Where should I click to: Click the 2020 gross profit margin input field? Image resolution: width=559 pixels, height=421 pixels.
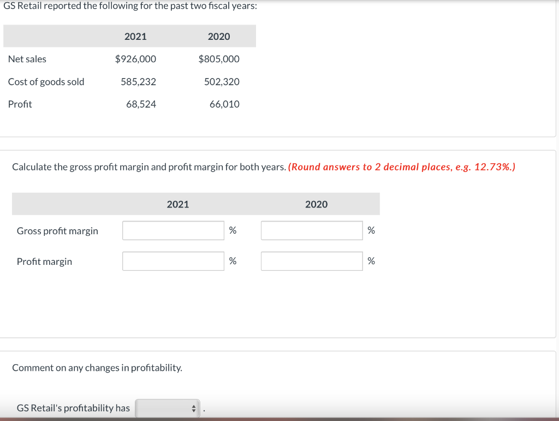tap(312, 230)
